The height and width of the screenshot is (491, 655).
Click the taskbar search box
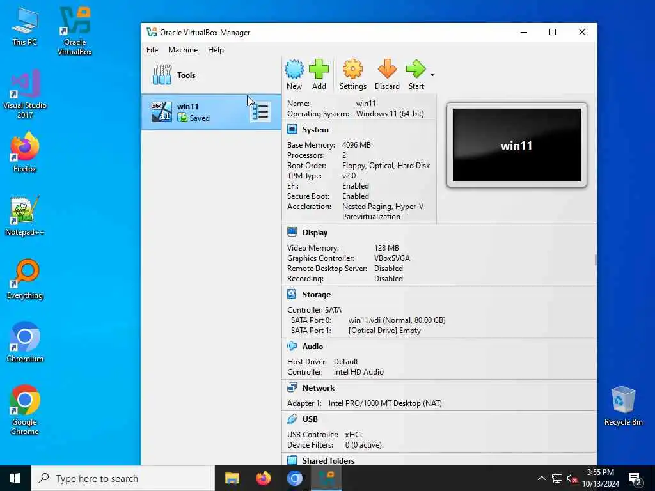(123, 478)
